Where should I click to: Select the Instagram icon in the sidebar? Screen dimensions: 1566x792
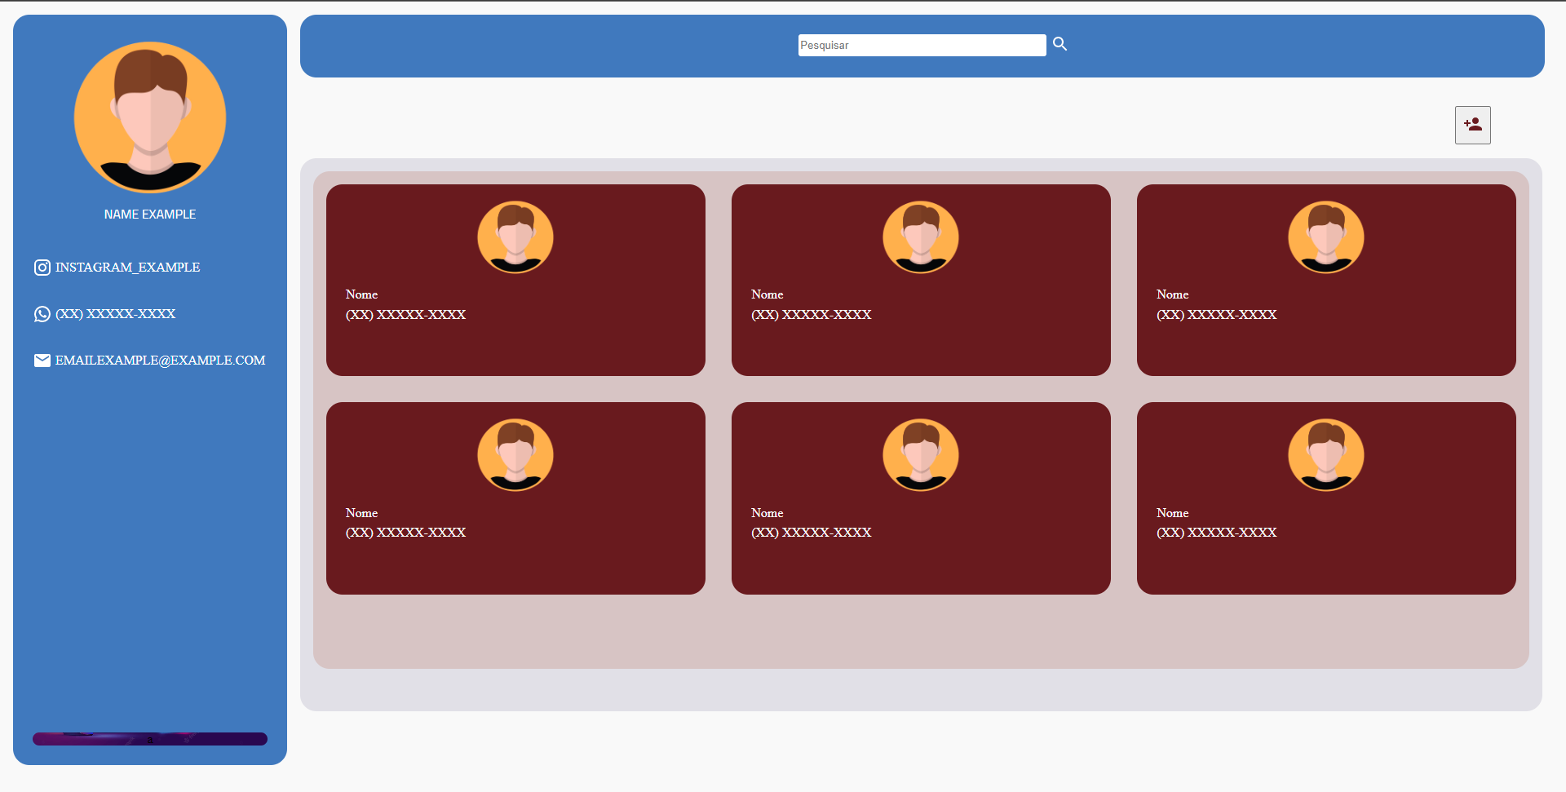pyautogui.click(x=42, y=267)
